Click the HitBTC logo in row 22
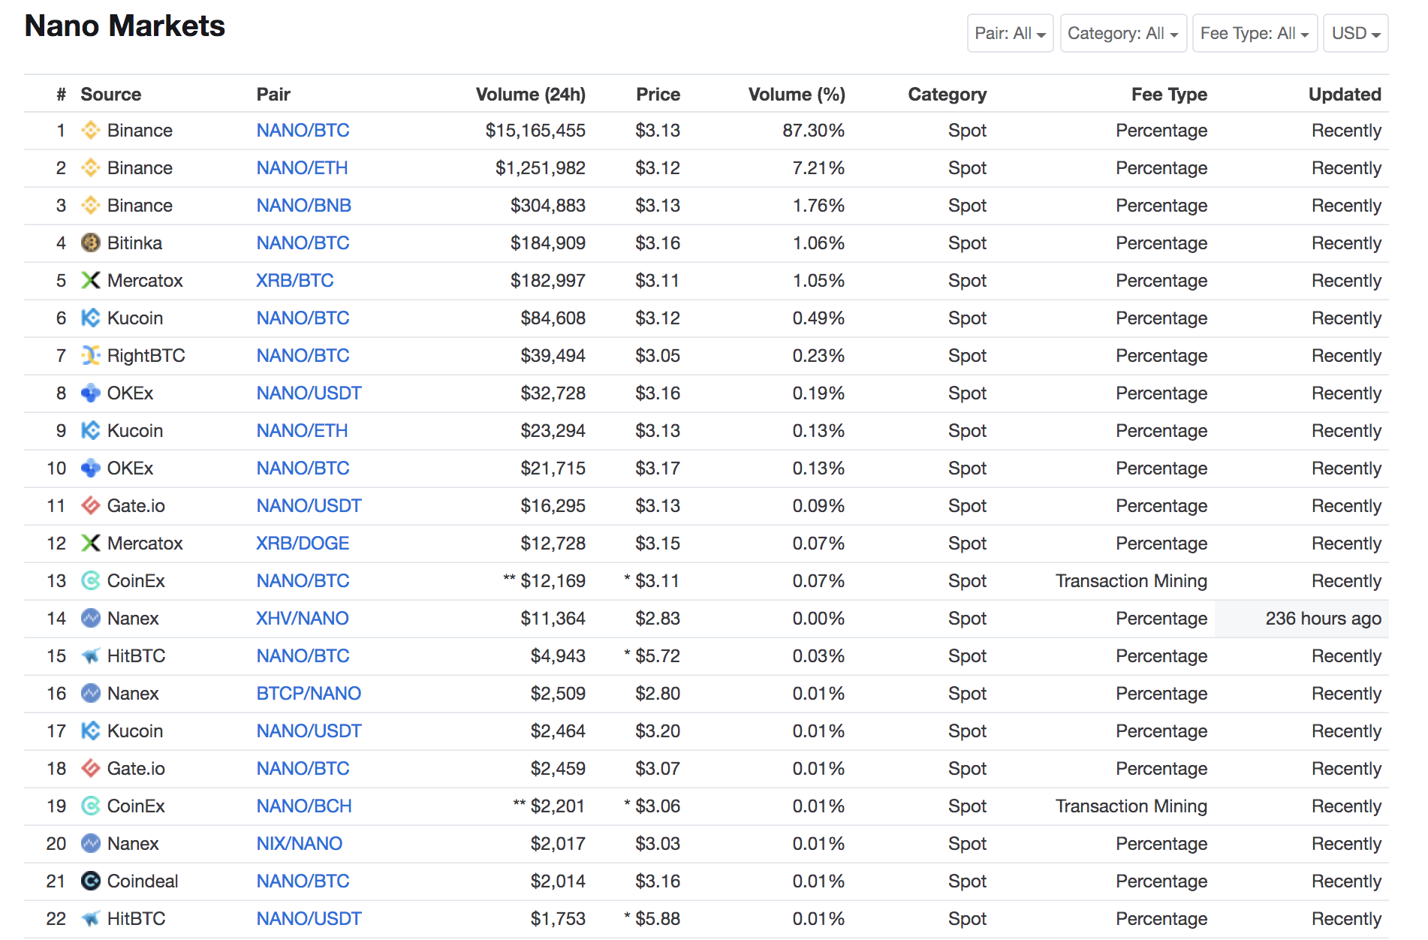This screenshot has width=1428, height=940. [91, 919]
